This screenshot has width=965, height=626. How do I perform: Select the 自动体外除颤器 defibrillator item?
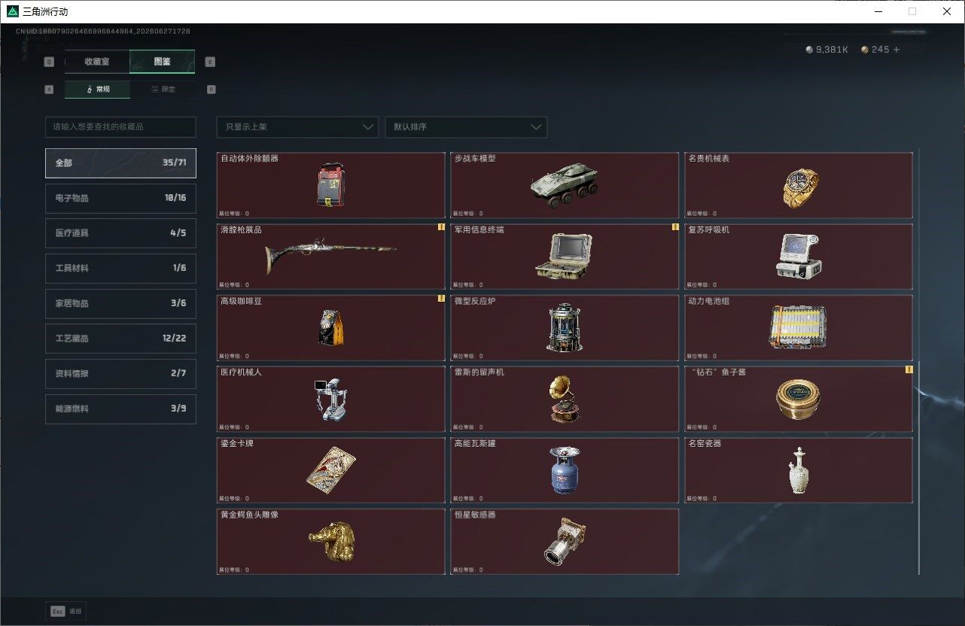pos(331,185)
